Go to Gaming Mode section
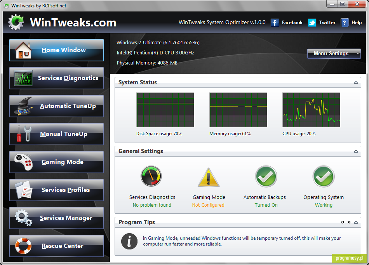Screen dimensions: 369x265 (56, 162)
